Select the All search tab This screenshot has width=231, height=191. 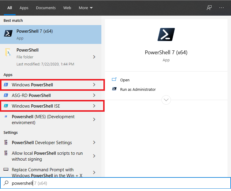(9, 8)
